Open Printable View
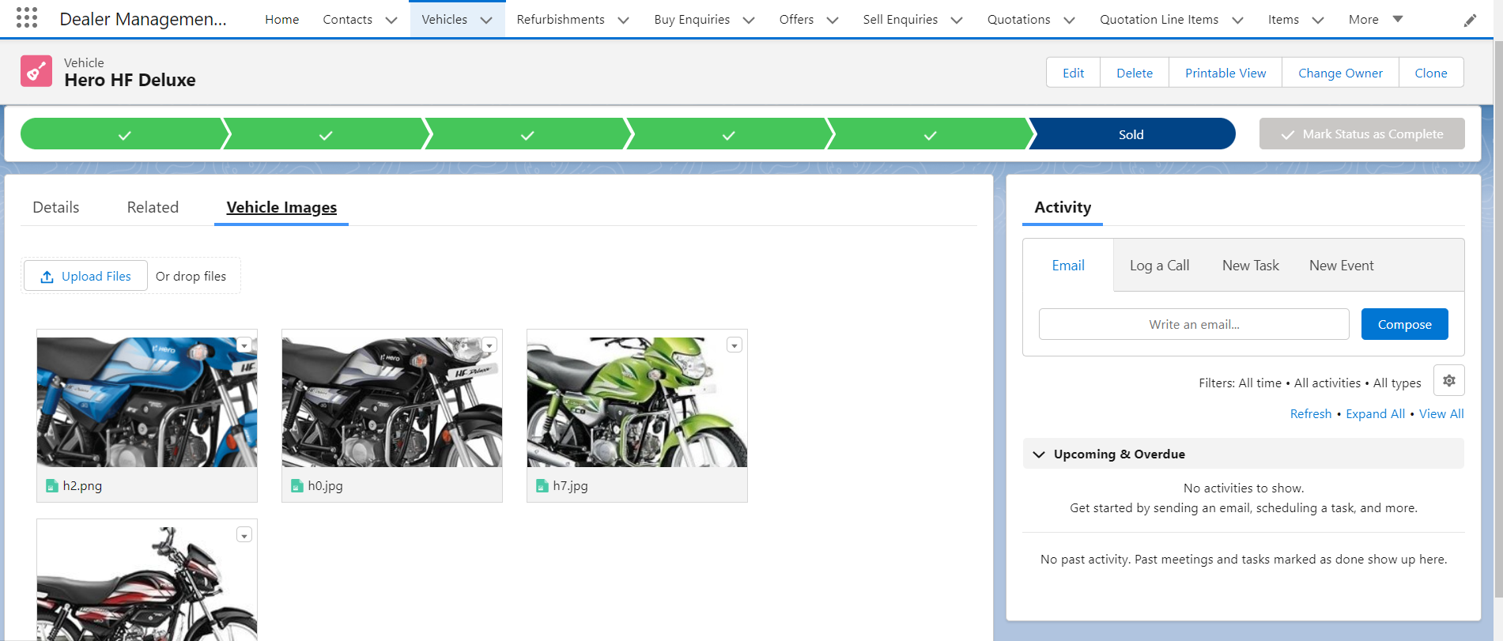This screenshot has width=1503, height=641. [x=1225, y=73]
